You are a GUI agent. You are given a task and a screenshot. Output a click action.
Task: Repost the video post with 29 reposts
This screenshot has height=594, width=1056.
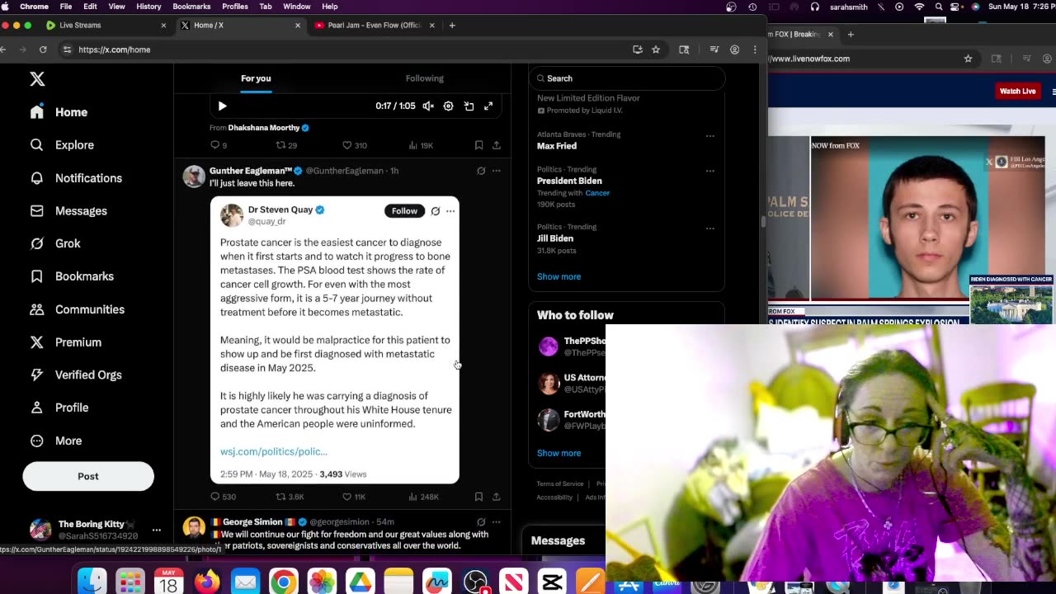click(x=286, y=145)
